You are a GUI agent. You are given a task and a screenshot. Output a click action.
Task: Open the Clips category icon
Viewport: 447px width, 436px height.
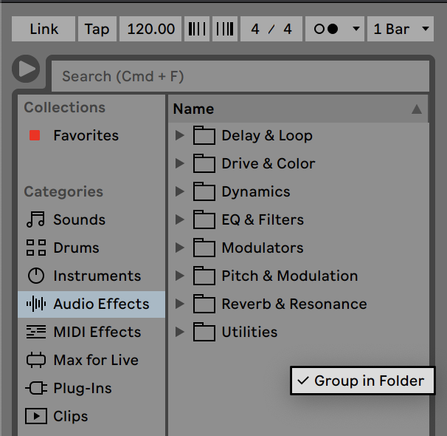pyautogui.click(x=36, y=416)
